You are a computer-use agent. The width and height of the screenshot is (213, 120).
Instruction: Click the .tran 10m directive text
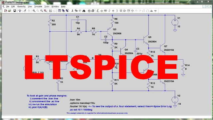(75, 100)
